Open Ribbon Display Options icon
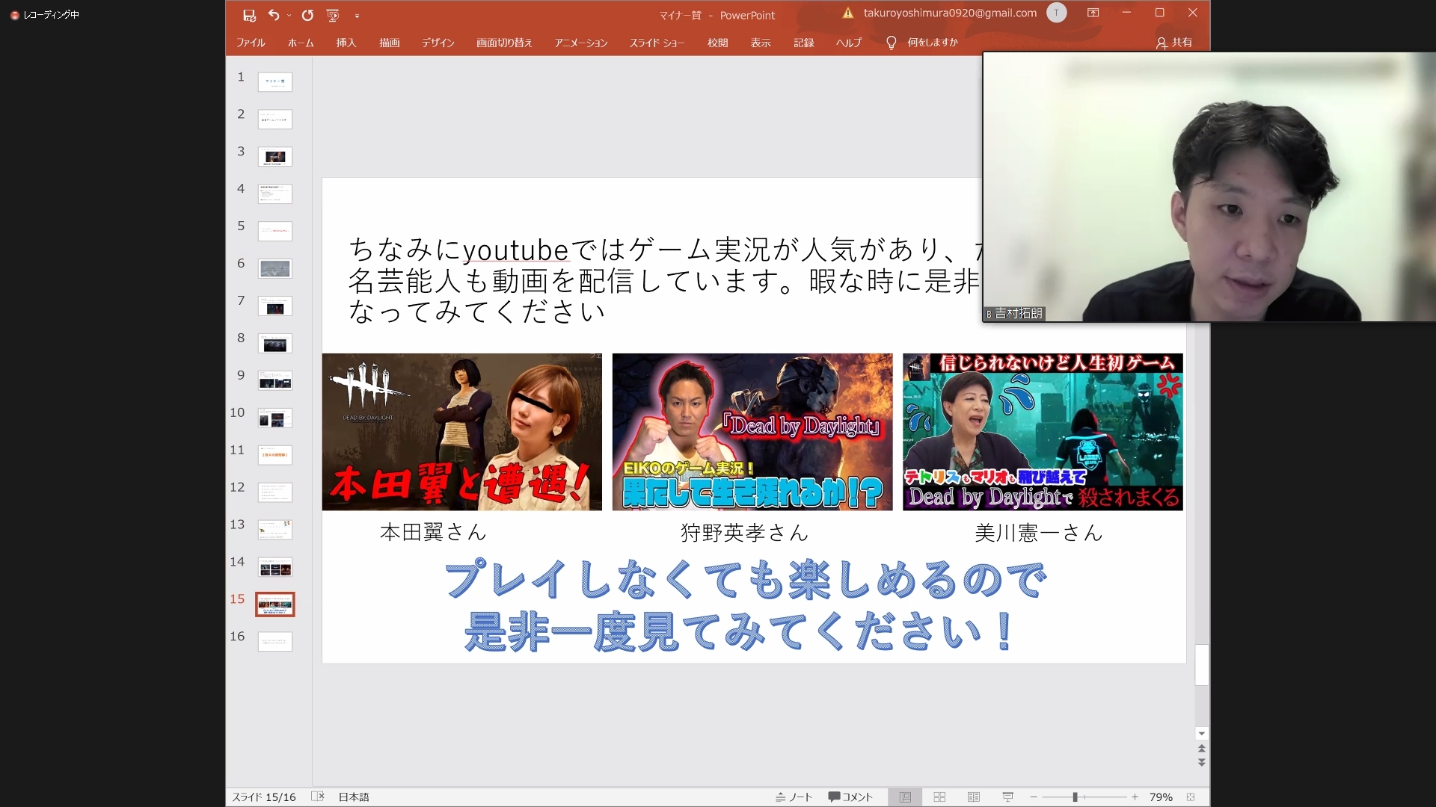The image size is (1436, 807). coord(1093,13)
